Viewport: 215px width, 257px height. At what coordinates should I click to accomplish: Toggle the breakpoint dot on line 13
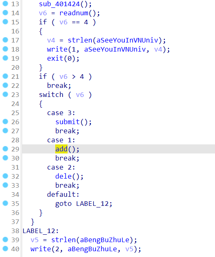click(5, 3)
